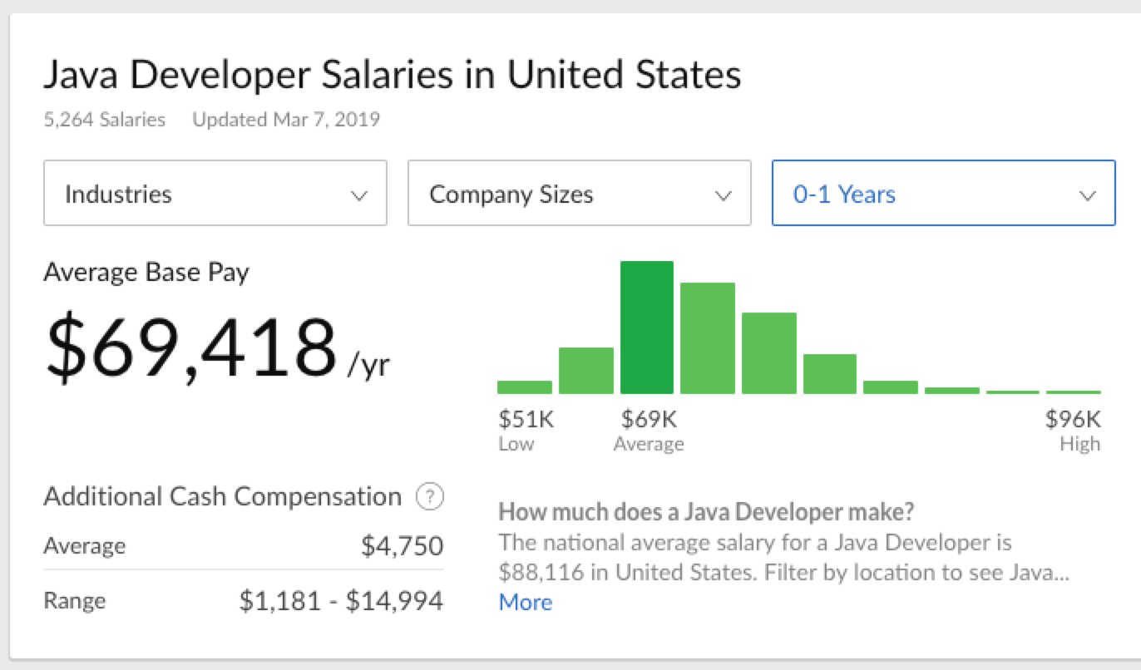Click the dark green average histogram bar
This screenshot has height=670, width=1141.
[x=646, y=328]
